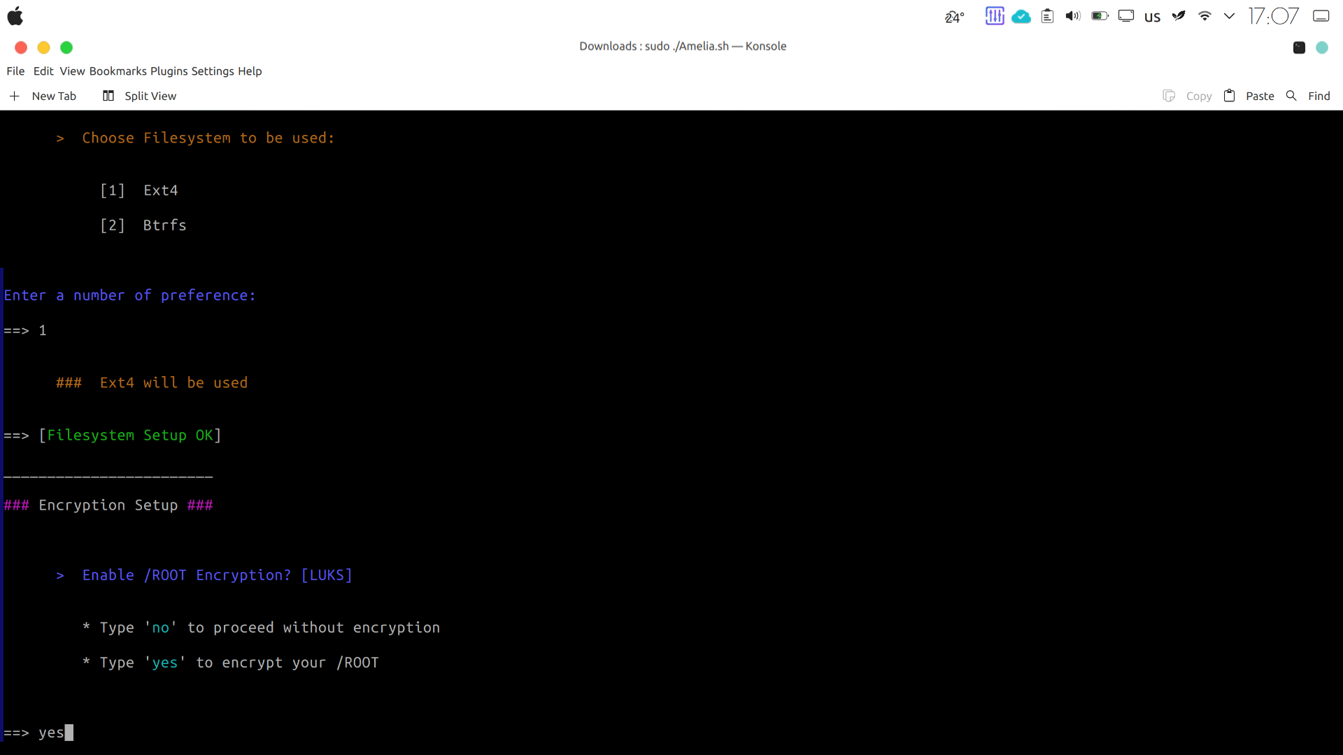Image resolution: width=1343 pixels, height=755 pixels.
Task: Open the Settings menu
Action: 213,71
